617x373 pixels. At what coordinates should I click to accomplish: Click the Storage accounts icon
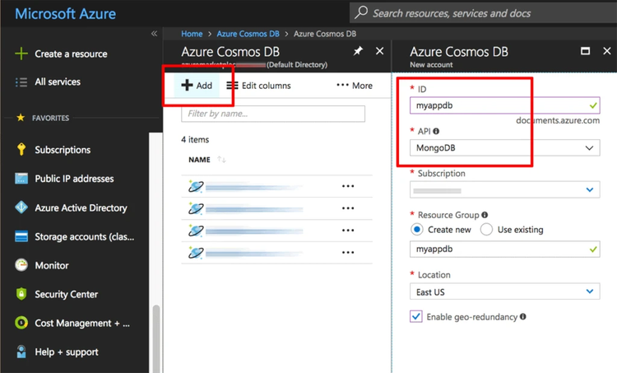(x=21, y=236)
